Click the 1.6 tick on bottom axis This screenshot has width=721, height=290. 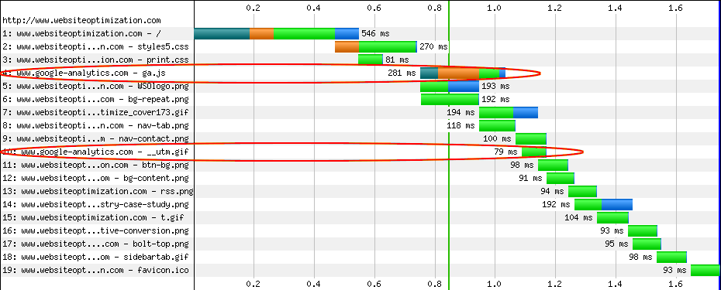tap(676, 284)
